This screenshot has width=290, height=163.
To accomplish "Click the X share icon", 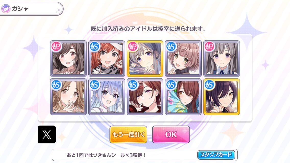I will pos(47,134).
